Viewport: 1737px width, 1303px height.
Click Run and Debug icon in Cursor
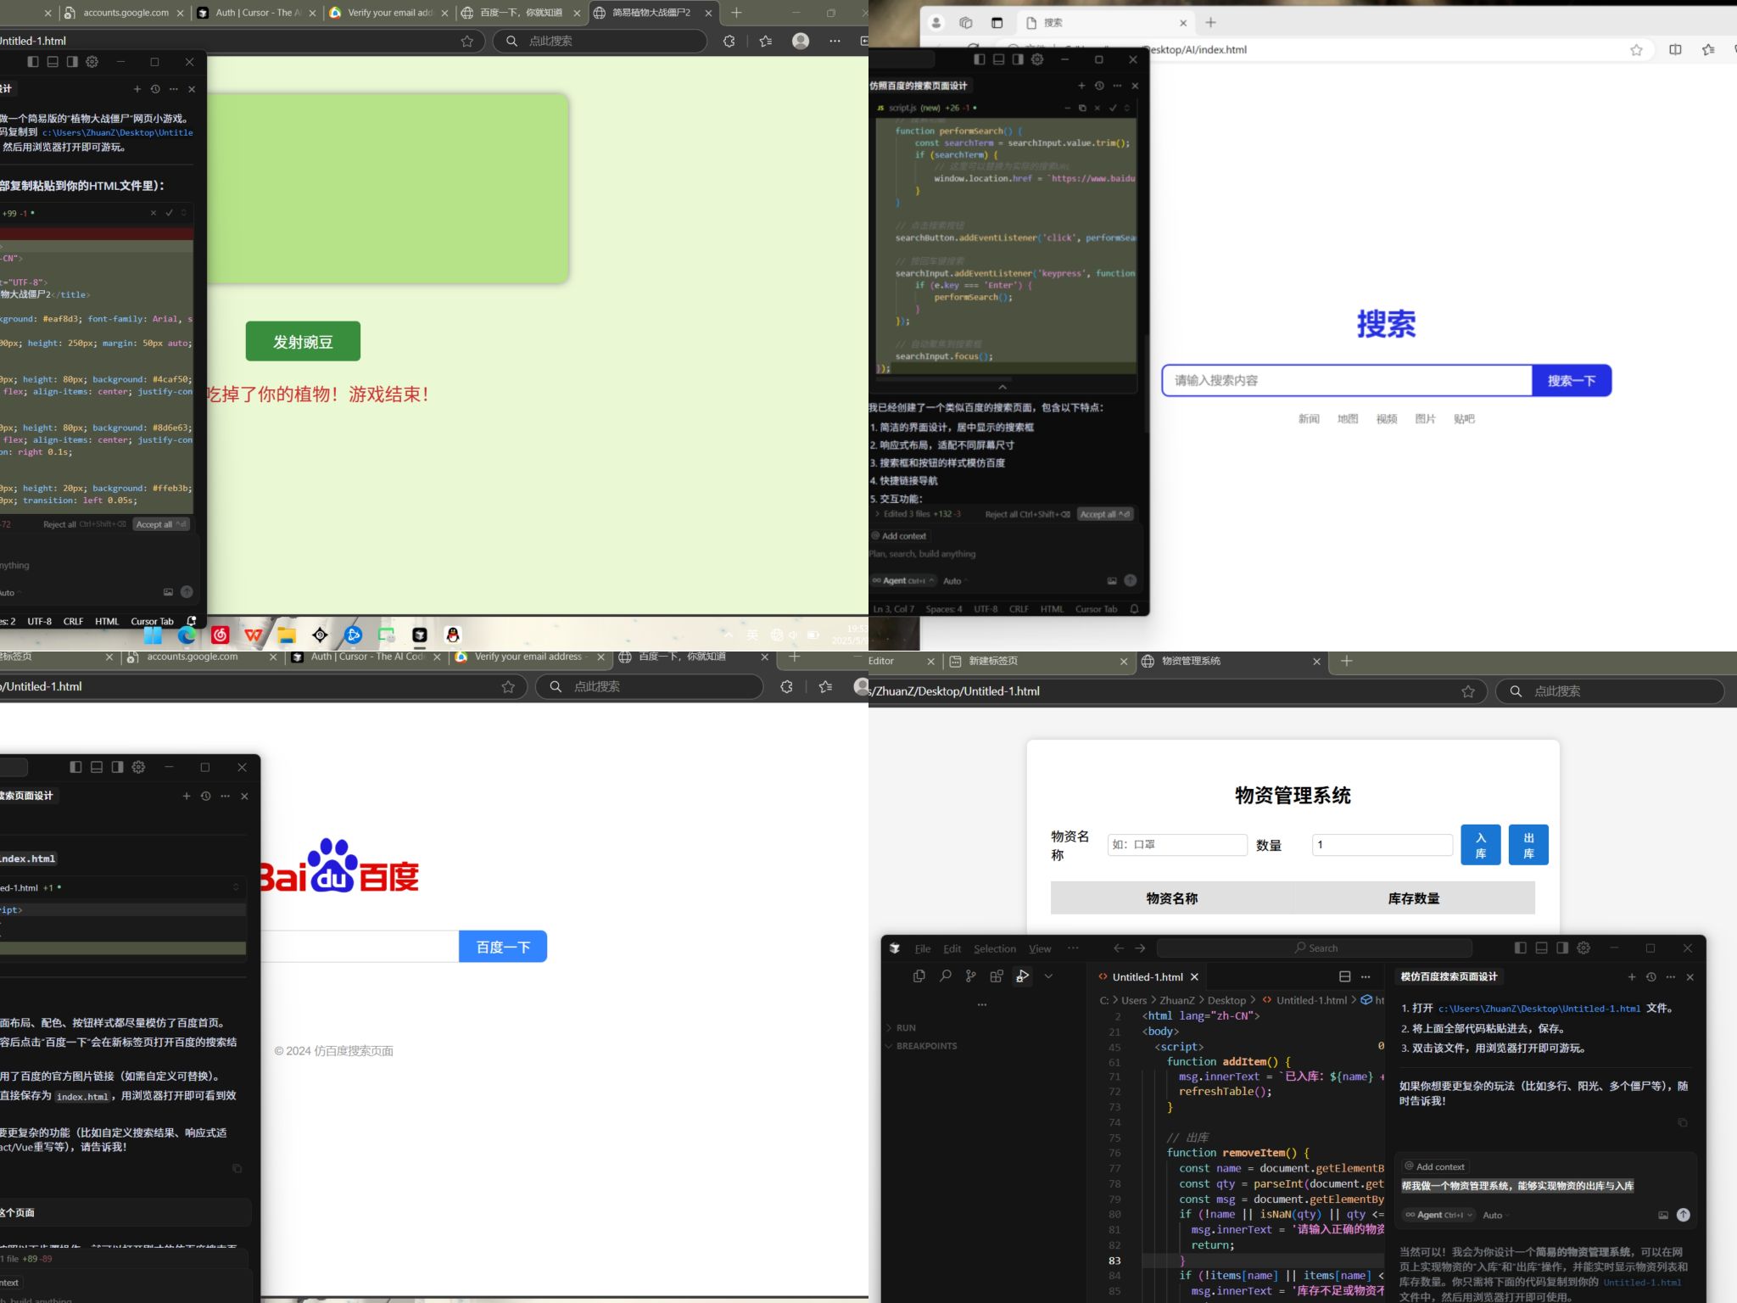tap(1023, 976)
